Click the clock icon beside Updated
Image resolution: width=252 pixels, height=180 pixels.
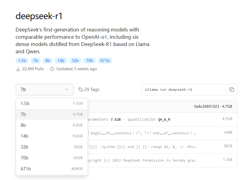pos(52,69)
